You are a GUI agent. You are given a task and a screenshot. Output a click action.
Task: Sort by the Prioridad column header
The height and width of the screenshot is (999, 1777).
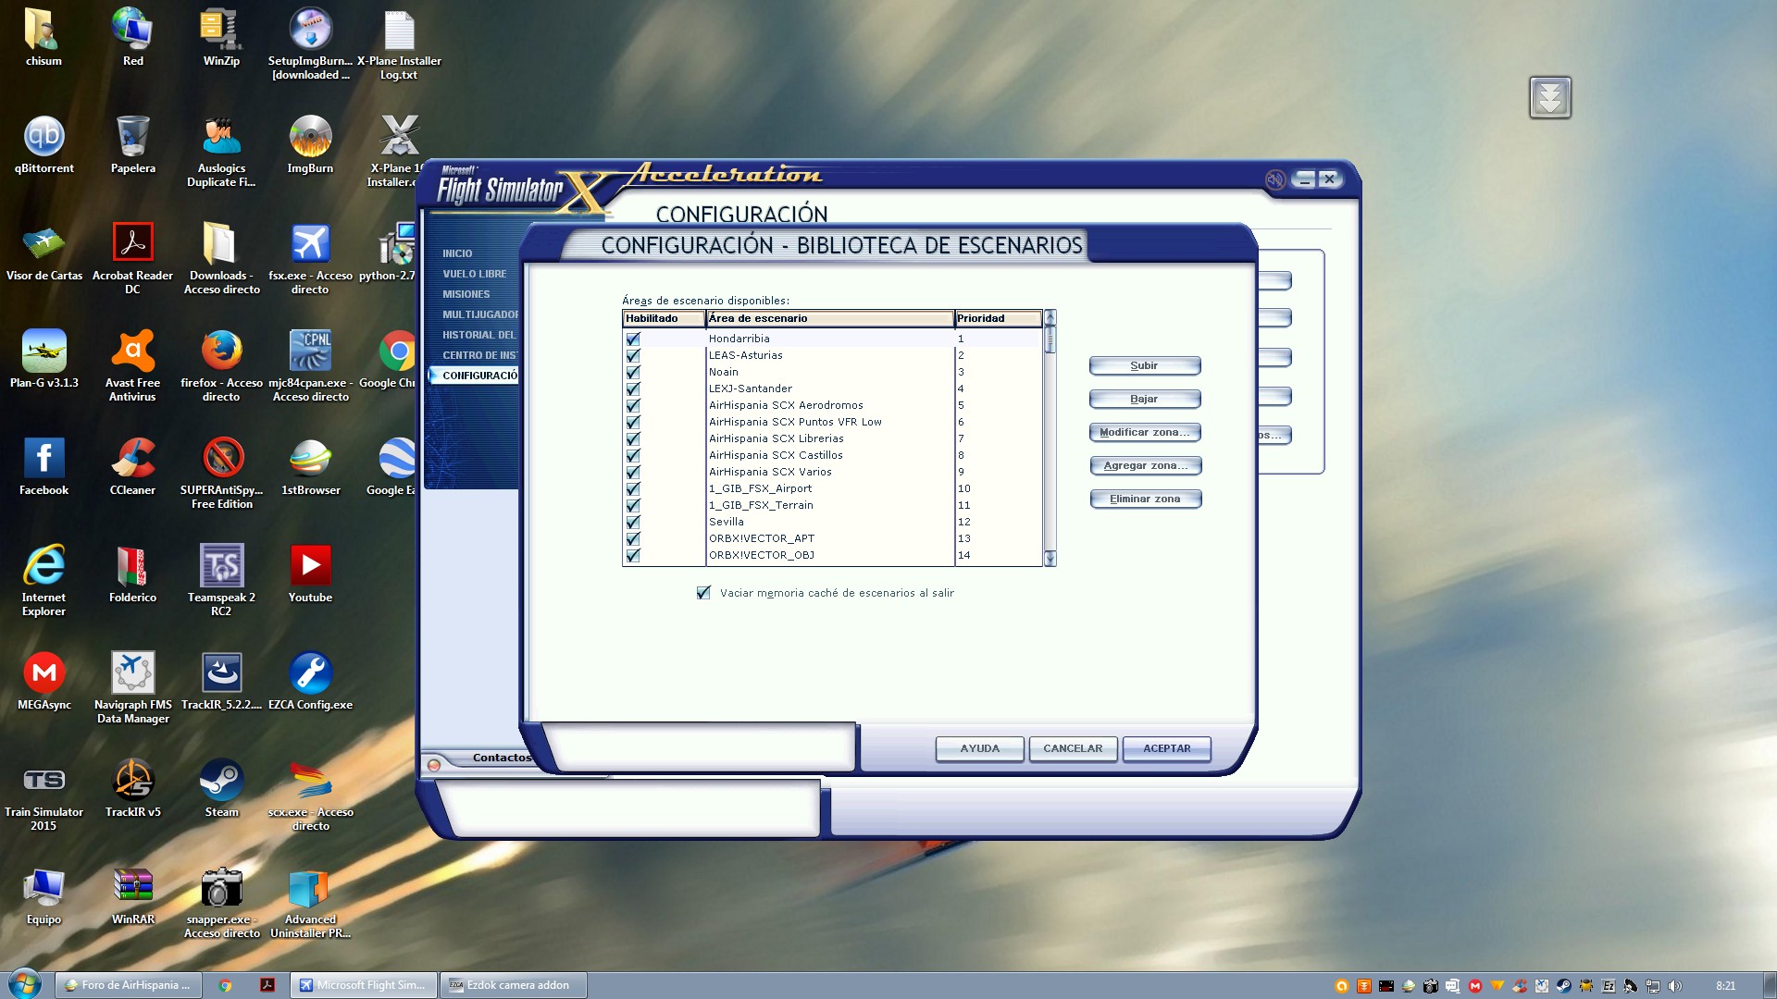997,318
